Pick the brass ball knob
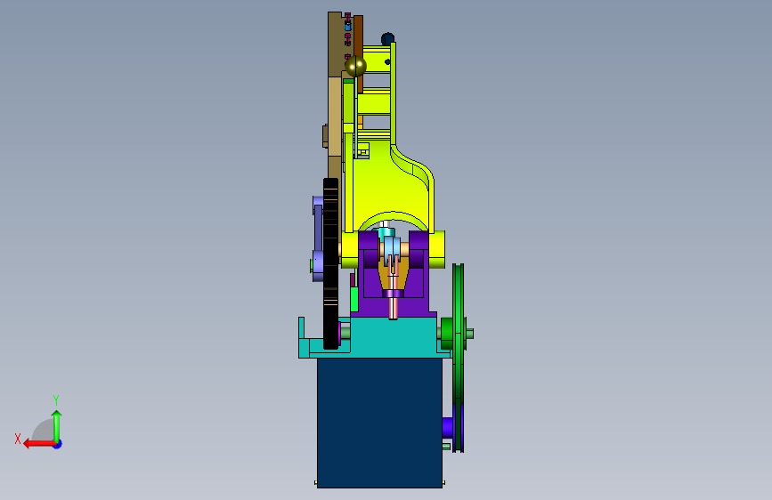772x500 pixels. pos(355,66)
